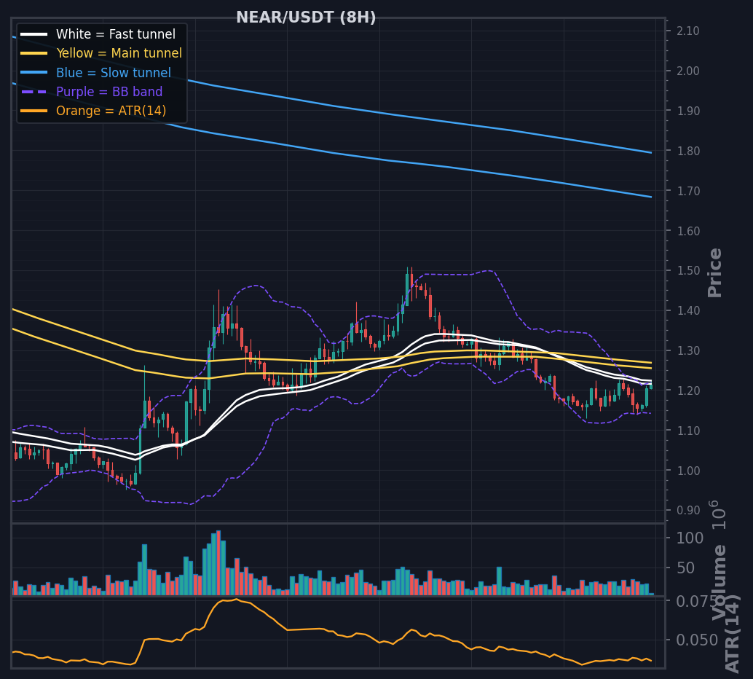This screenshot has width=753, height=679.
Task: Click the 50 volume axis label
Action: point(685,568)
